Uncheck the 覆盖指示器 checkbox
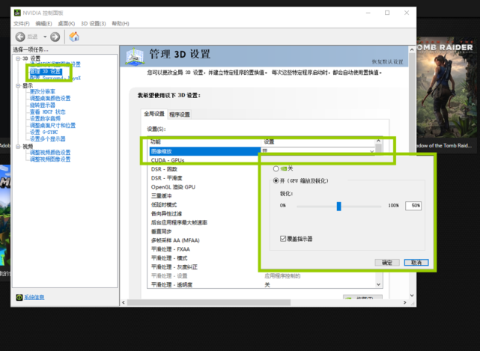Viewport: 480px width, 351px height. [x=283, y=239]
